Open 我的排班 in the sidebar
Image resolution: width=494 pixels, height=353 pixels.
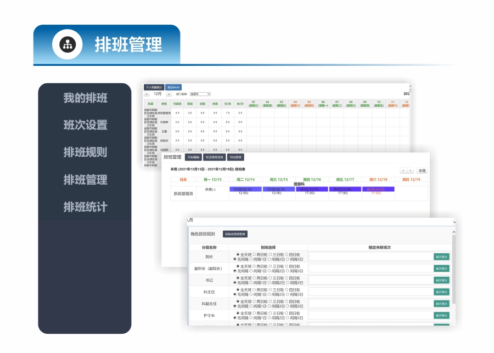click(x=85, y=98)
